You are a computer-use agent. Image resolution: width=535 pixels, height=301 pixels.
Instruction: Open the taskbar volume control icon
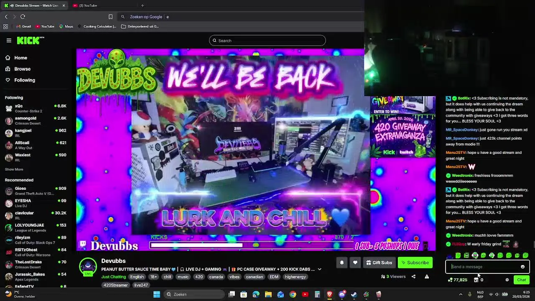(497, 294)
